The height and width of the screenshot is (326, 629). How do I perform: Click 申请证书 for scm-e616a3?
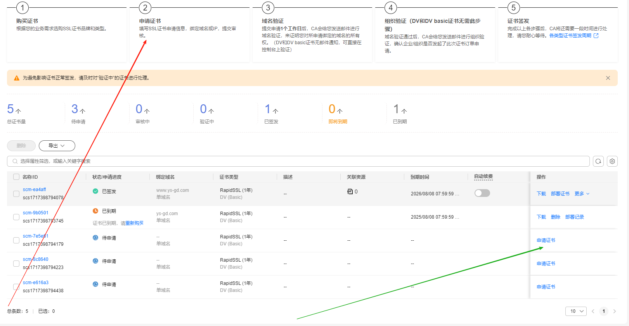tap(546, 287)
